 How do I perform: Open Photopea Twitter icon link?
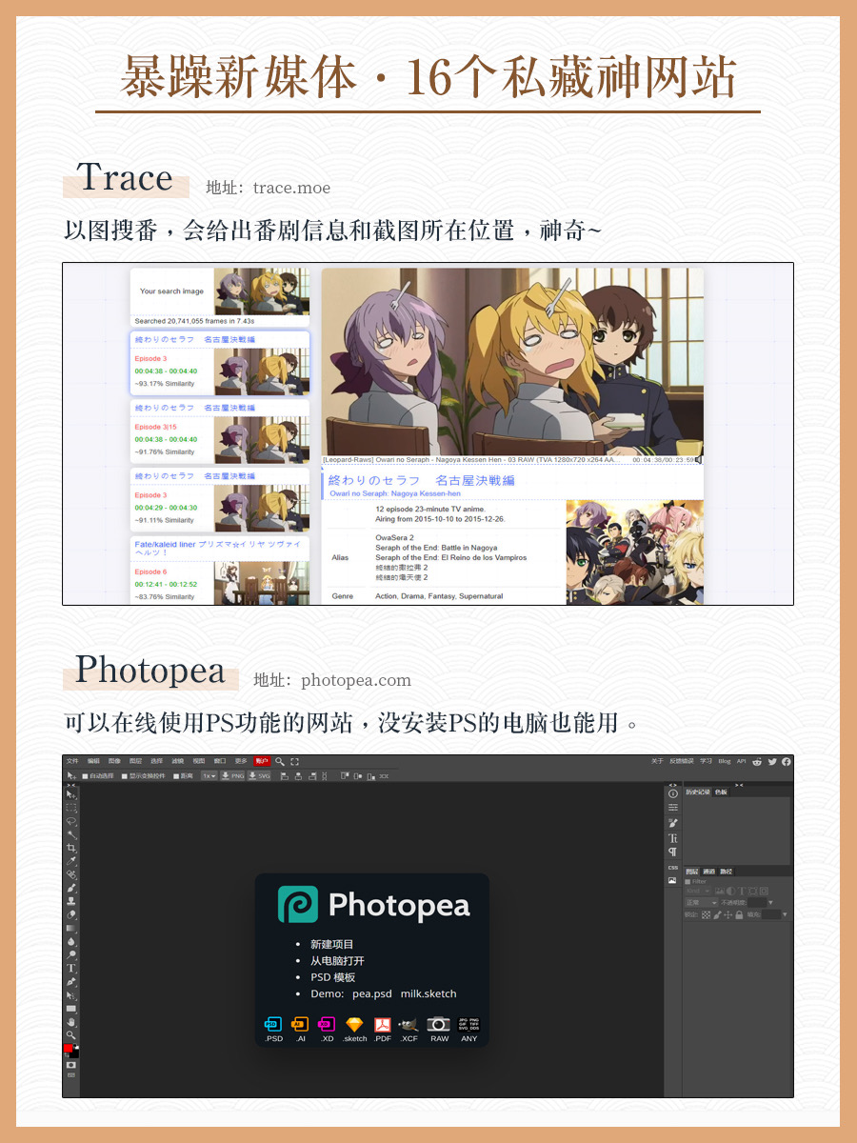(x=772, y=762)
